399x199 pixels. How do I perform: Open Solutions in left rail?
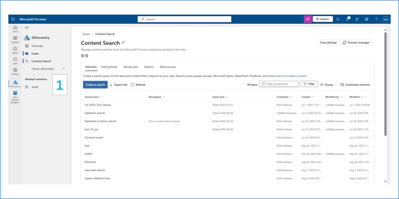coord(15,40)
